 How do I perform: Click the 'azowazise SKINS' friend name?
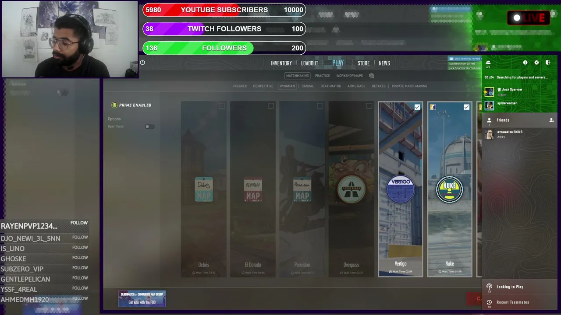pyautogui.click(x=510, y=132)
